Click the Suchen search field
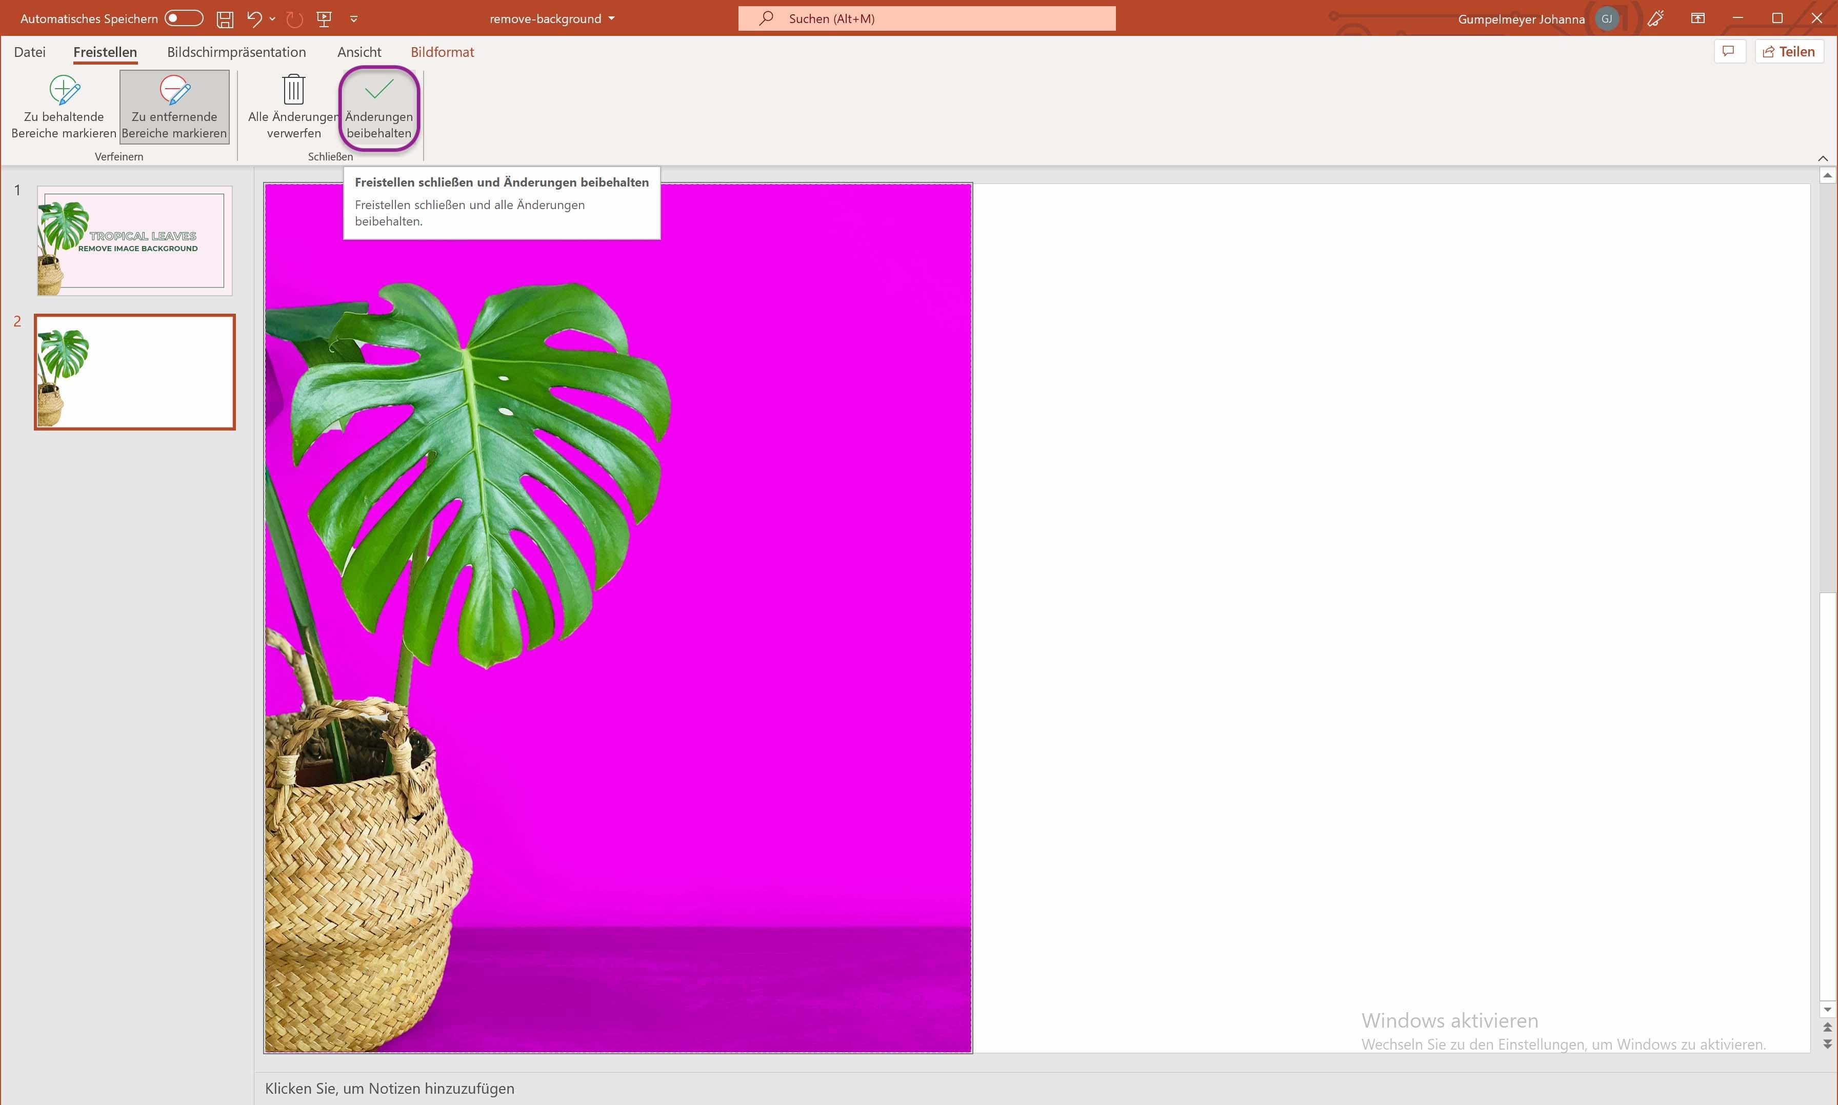 (x=926, y=18)
